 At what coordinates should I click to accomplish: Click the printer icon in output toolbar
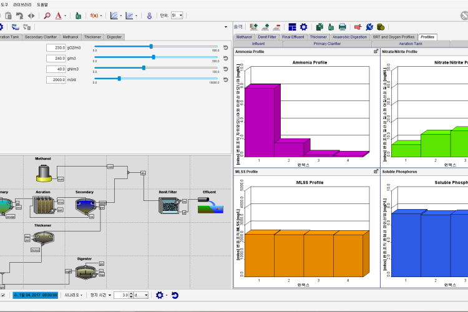click(343, 27)
